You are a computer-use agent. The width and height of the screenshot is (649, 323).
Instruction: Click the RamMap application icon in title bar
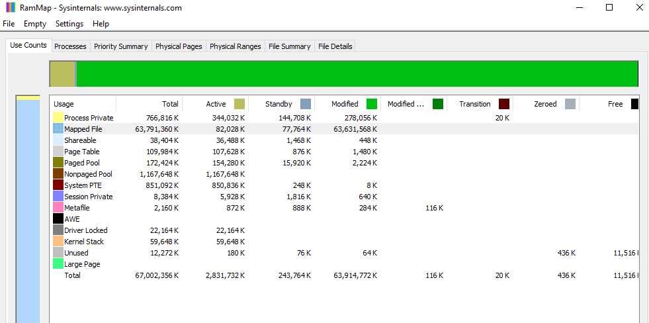tap(11, 7)
